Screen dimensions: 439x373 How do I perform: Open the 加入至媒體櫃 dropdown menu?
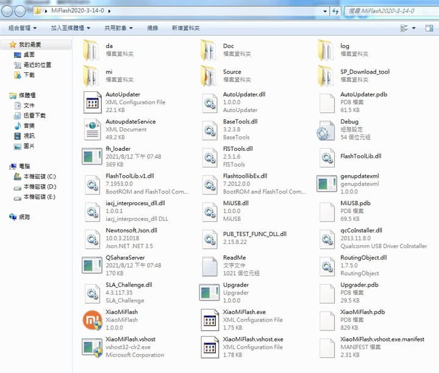[x=70, y=28]
